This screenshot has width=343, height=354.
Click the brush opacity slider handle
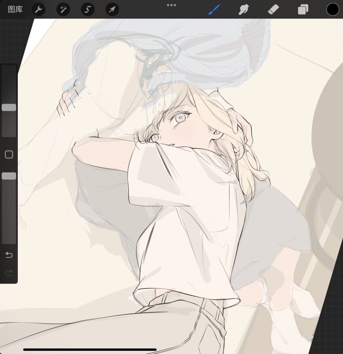pos(9,176)
